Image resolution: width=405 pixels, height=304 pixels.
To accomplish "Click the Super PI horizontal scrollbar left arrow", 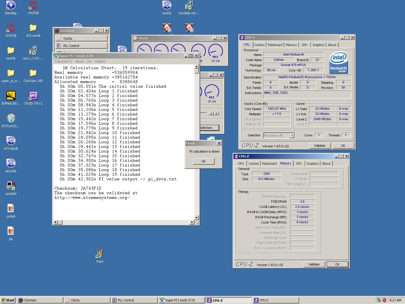I will [x=55, y=222].
